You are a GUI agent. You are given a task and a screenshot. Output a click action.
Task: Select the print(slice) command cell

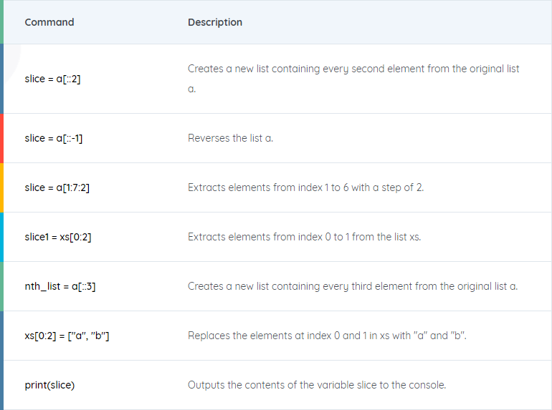(x=49, y=385)
